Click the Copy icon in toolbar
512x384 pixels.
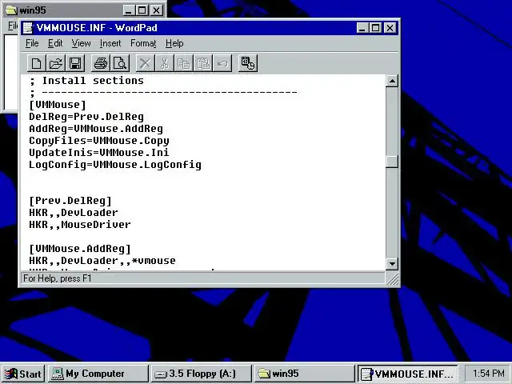[184, 63]
